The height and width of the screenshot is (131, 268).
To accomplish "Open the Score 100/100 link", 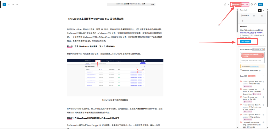I will click(254, 67).
